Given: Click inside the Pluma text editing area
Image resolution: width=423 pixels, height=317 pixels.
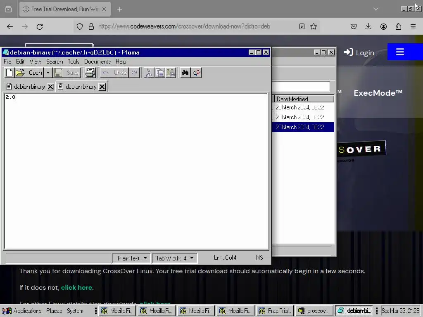Looking at the screenshot, I should pos(136,171).
